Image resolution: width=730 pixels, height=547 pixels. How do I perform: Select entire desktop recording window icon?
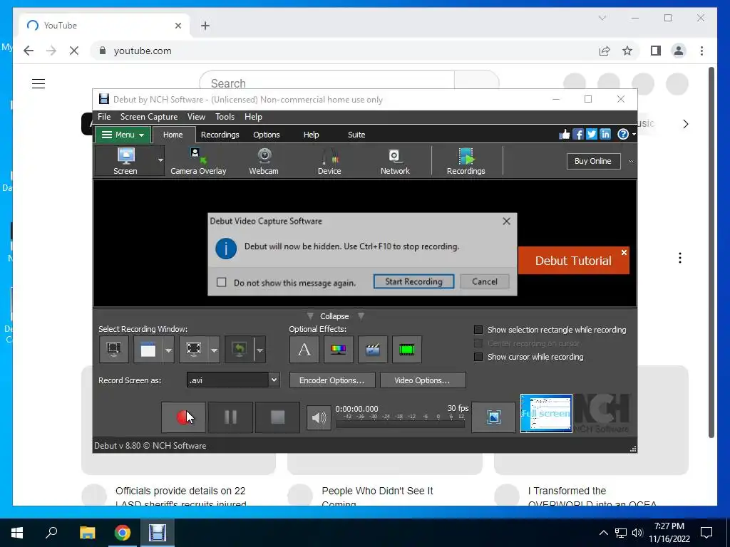(114, 349)
